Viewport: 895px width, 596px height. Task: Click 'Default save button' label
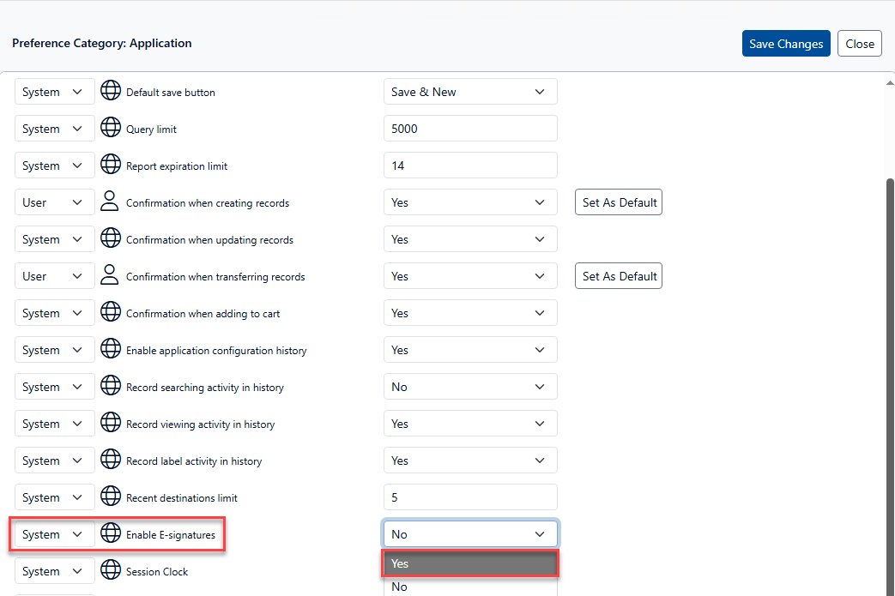click(x=171, y=93)
